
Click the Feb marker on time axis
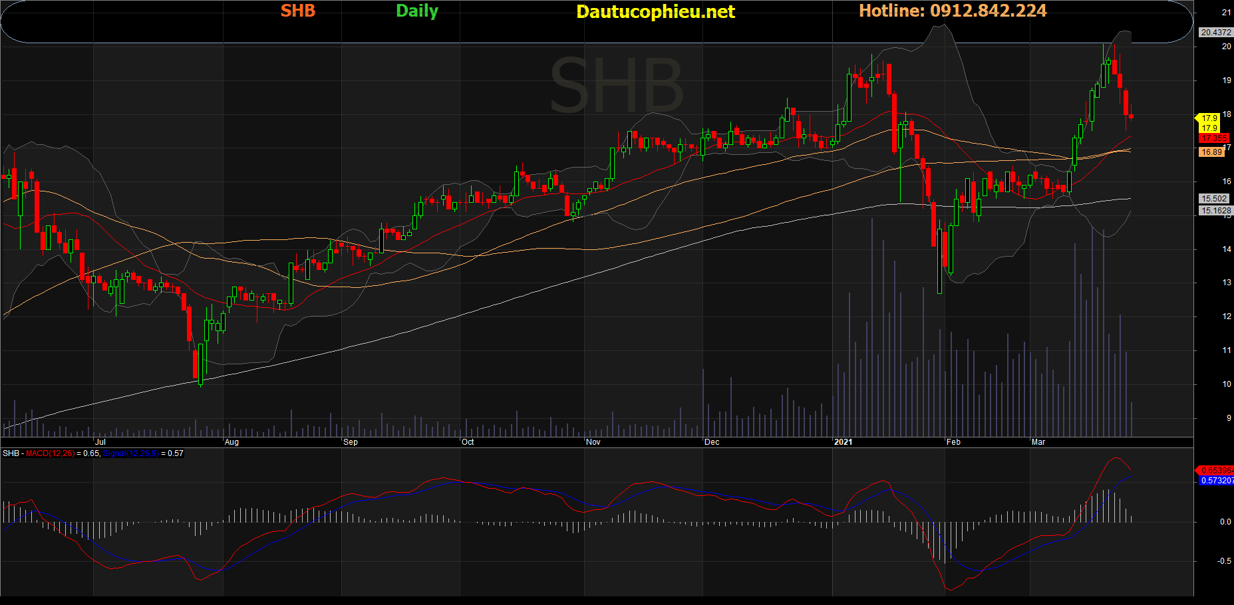point(953,442)
